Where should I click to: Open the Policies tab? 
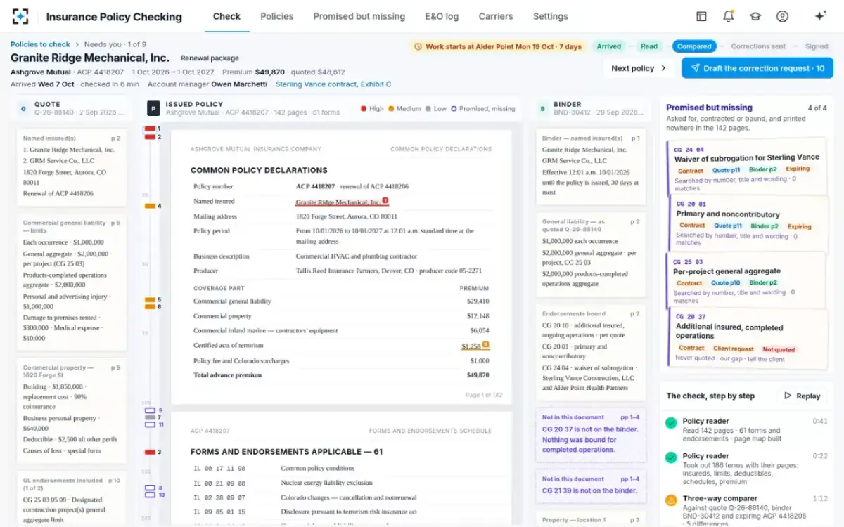pyautogui.click(x=276, y=16)
